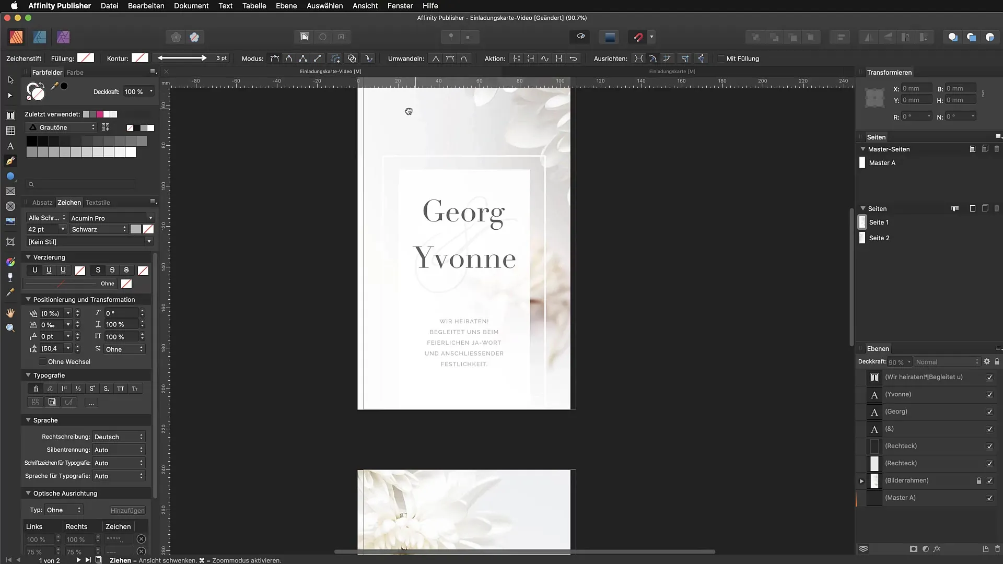Toggle visibility of Georg layer

(x=989, y=412)
